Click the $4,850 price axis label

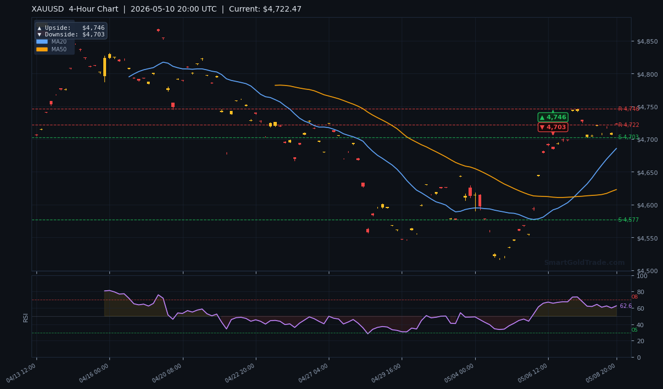pos(647,41)
